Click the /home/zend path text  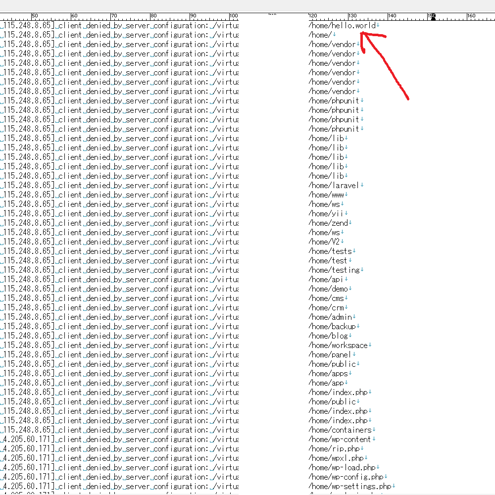coord(328,223)
